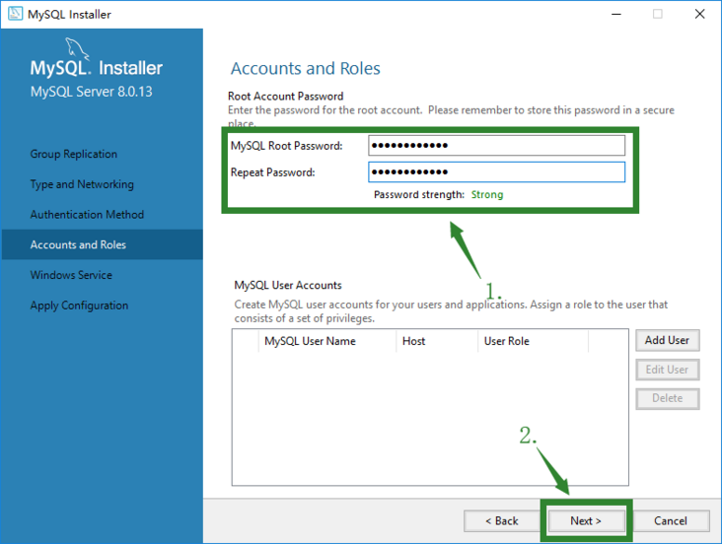Minimize the MySQL Installer window
722x544 pixels.
pyautogui.click(x=616, y=14)
